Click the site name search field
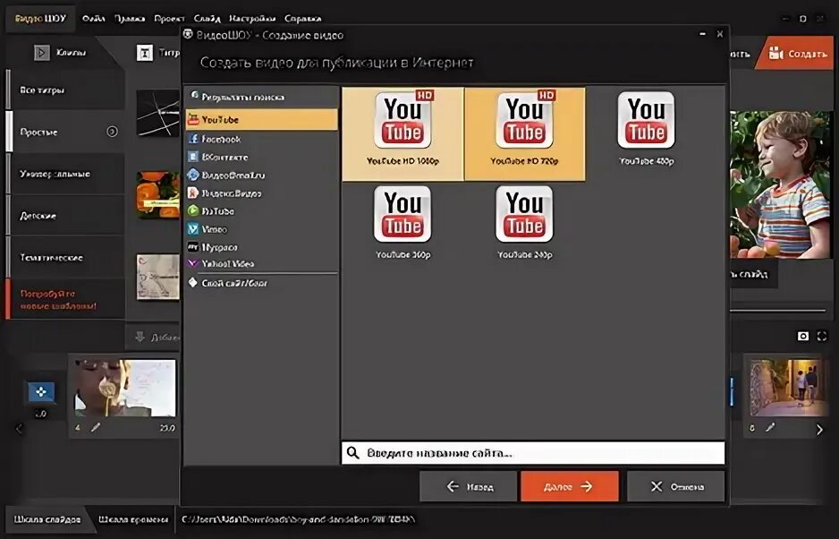Image resolution: width=839 pixels, height=539 pixels. 533,453
